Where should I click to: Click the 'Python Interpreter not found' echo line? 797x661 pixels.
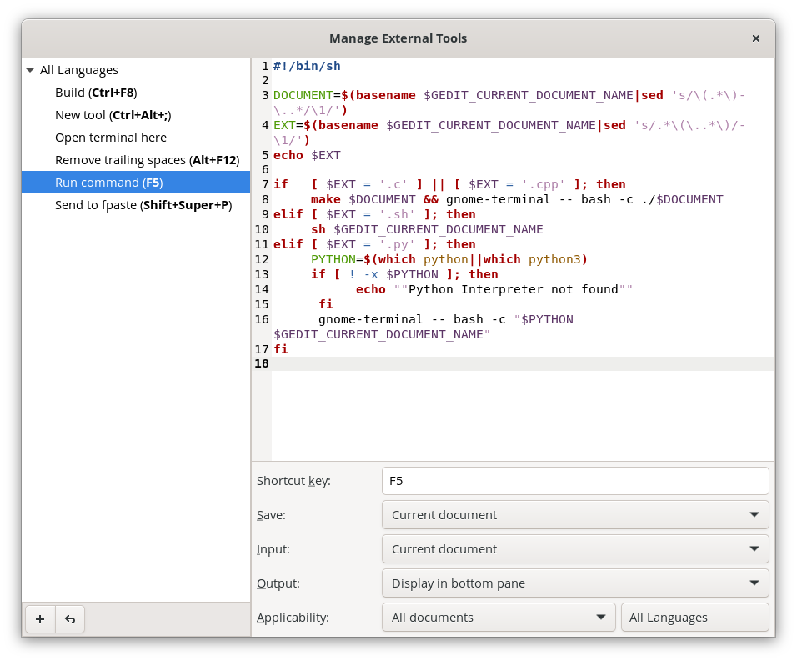494,289
